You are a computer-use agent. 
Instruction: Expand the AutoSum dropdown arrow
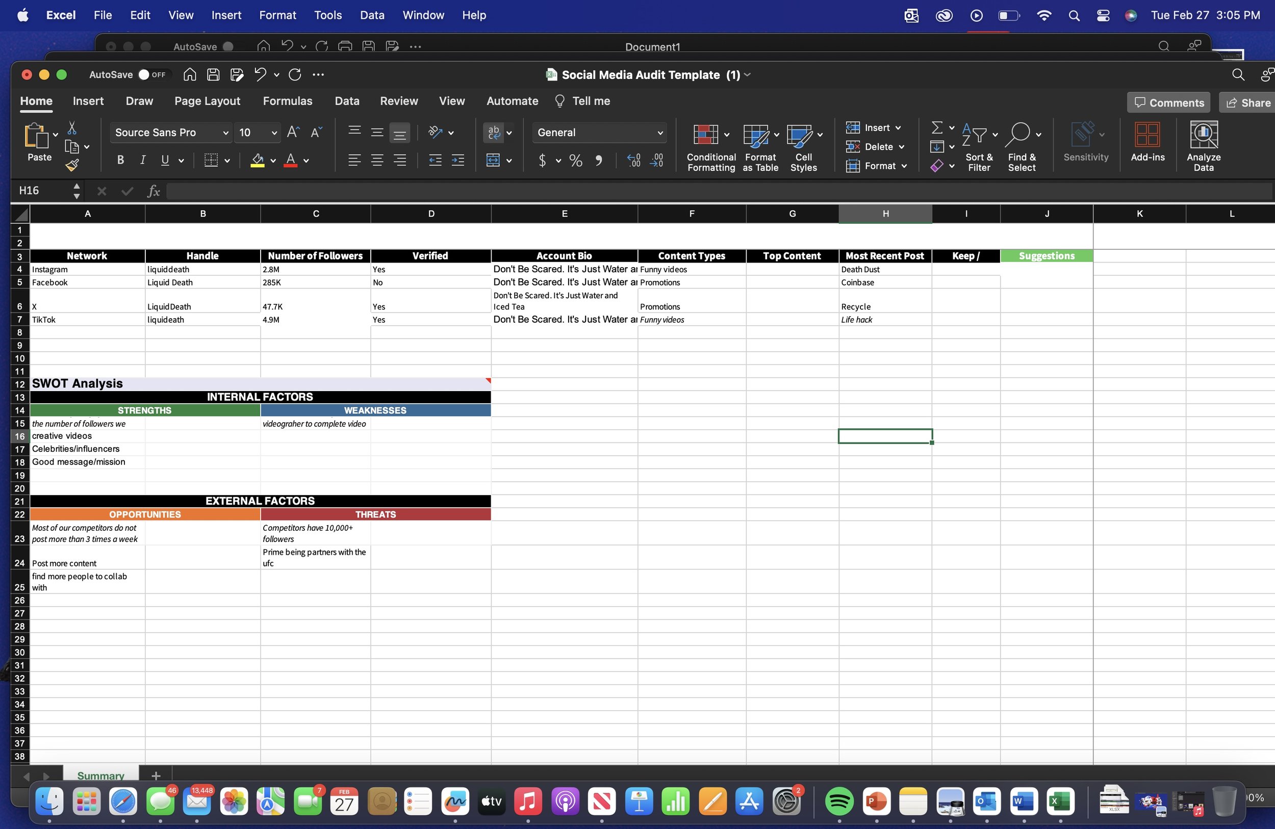coord(952,128)
